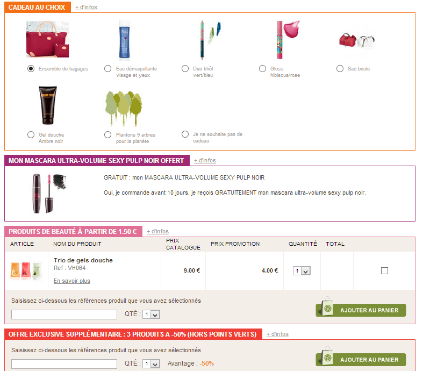
Task: Choose Eau démaquillante visage et yeux radio
Action: pyautogui.click(x=107, y=68)
